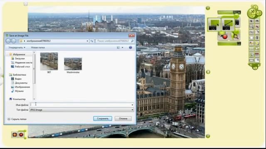The image size is (266, 149).
Task: Click the green bar above the capture icons
Action: [229, 12]
